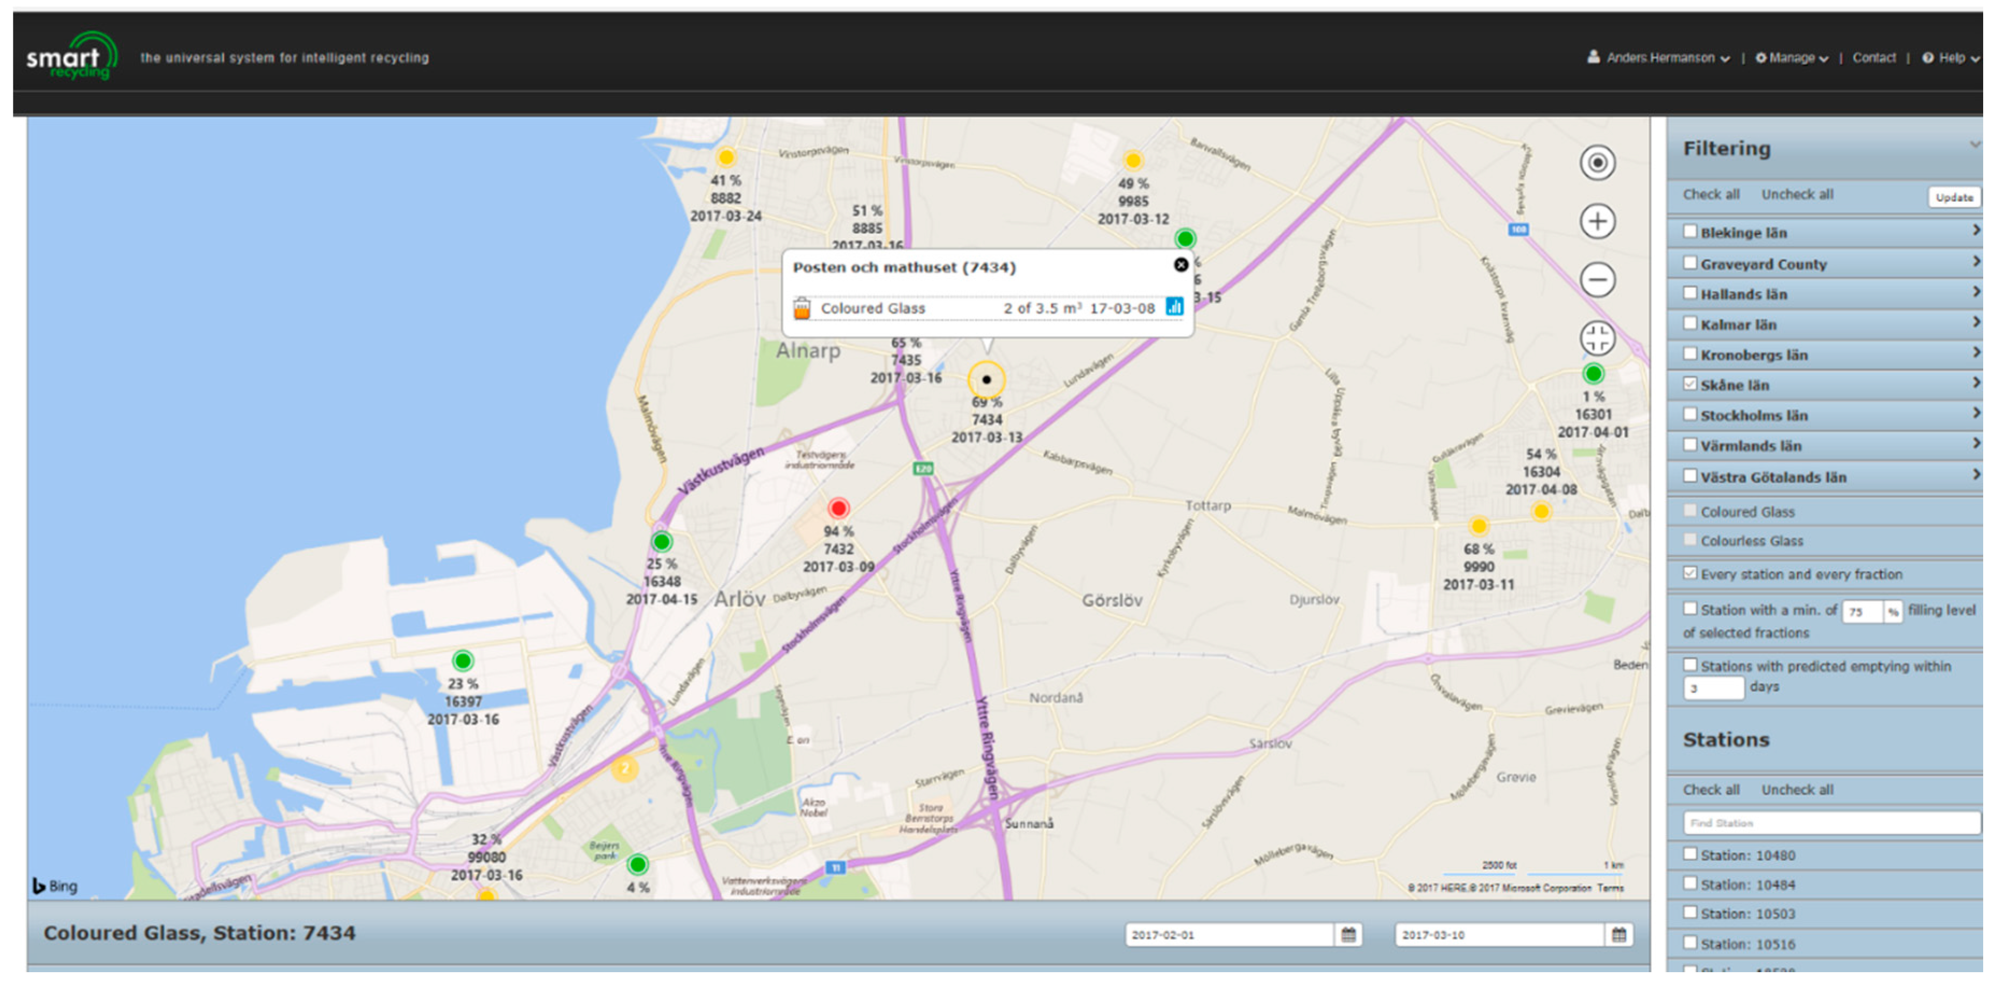The image size is (1995, 984).
Task: Click the Contact link in header
Action: click(1873, 58)
